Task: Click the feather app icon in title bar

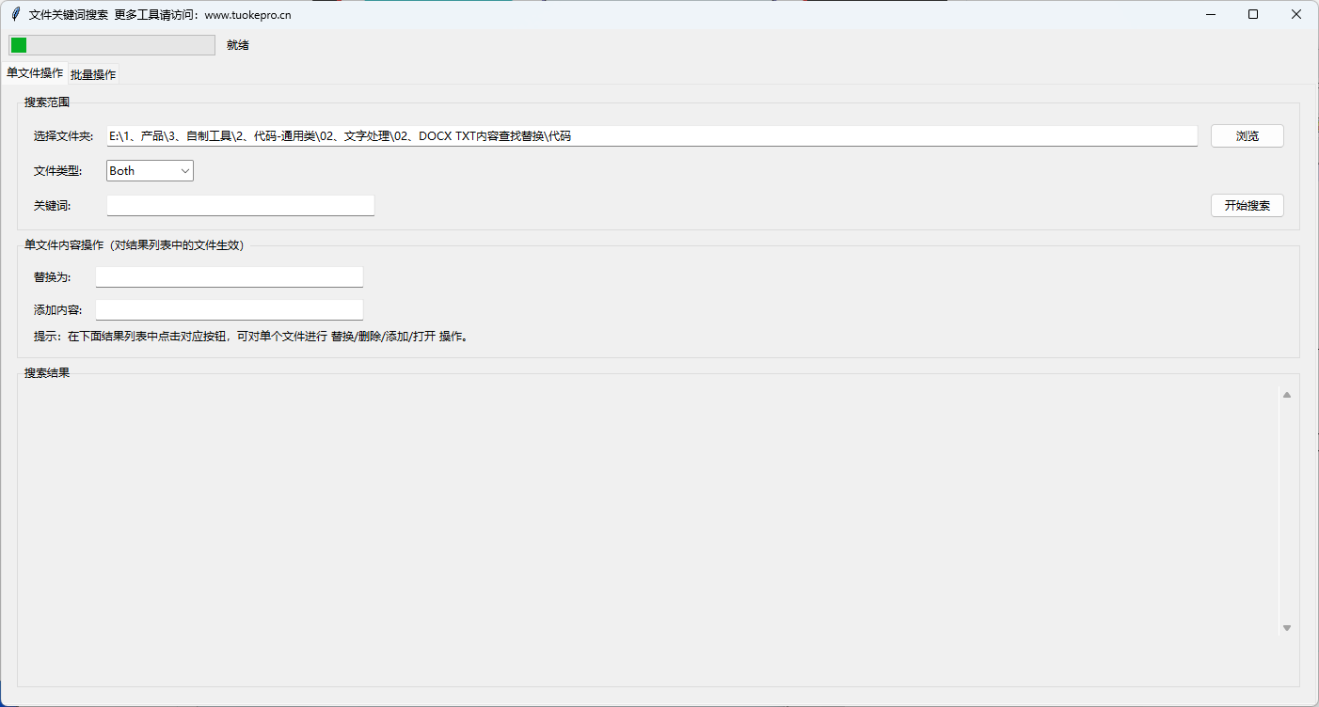Action: click(15, 14)
